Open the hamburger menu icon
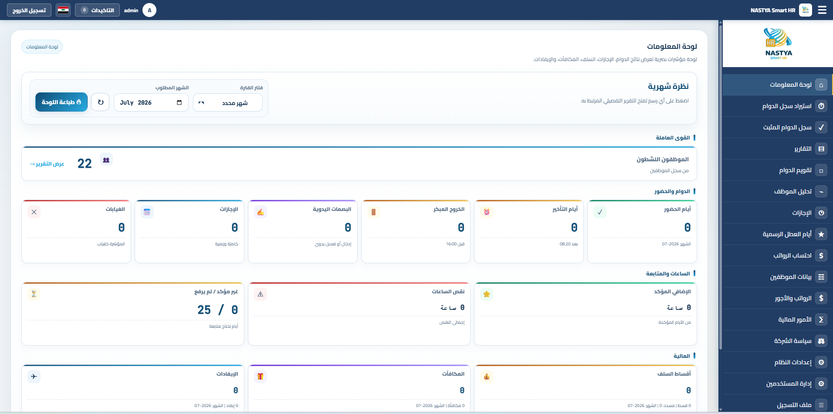The height and width of the screenshot is (414, 833). 822,10
